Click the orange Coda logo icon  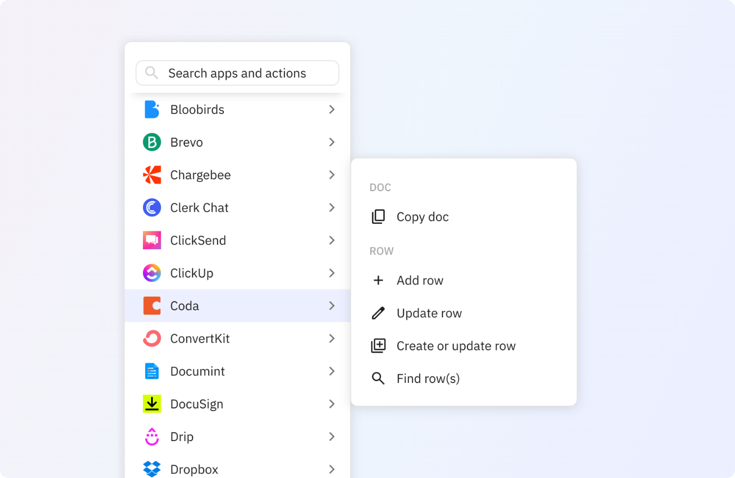pos(152,305)
